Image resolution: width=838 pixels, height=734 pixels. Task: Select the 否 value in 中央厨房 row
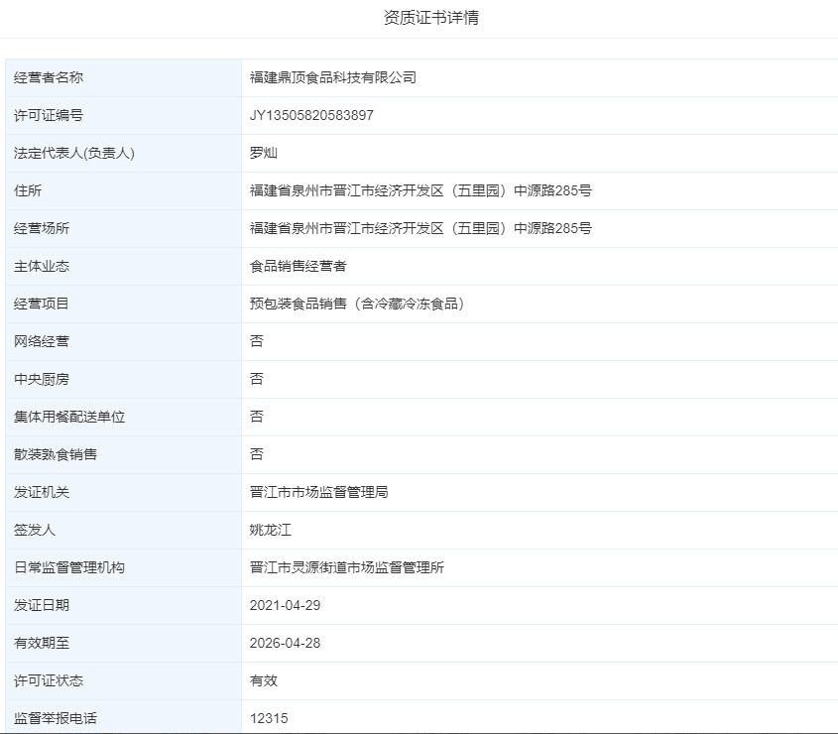click(x=257, y=379)
